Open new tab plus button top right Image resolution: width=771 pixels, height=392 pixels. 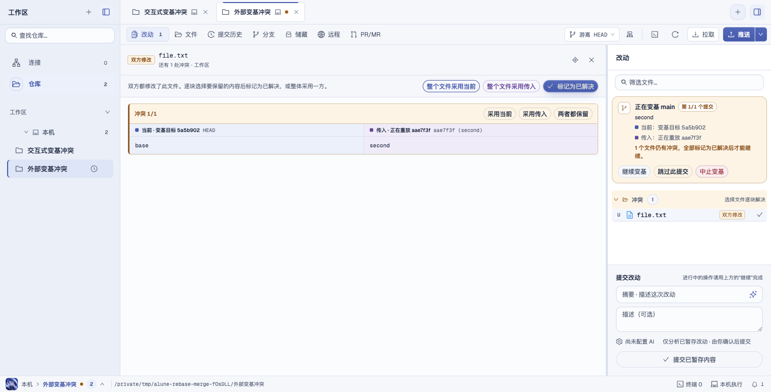tap(737, 12)
